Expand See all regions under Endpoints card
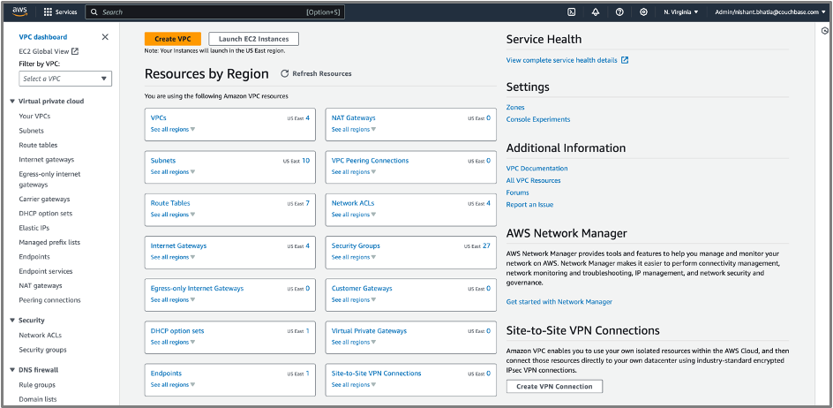The width and height of the screenshot is (833, 408). tap(173, 384)
